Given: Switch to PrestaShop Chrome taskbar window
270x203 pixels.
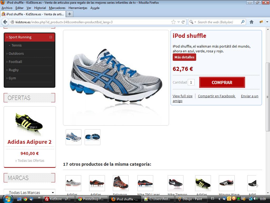Looking at the screenshot, I should pos(92,199).
